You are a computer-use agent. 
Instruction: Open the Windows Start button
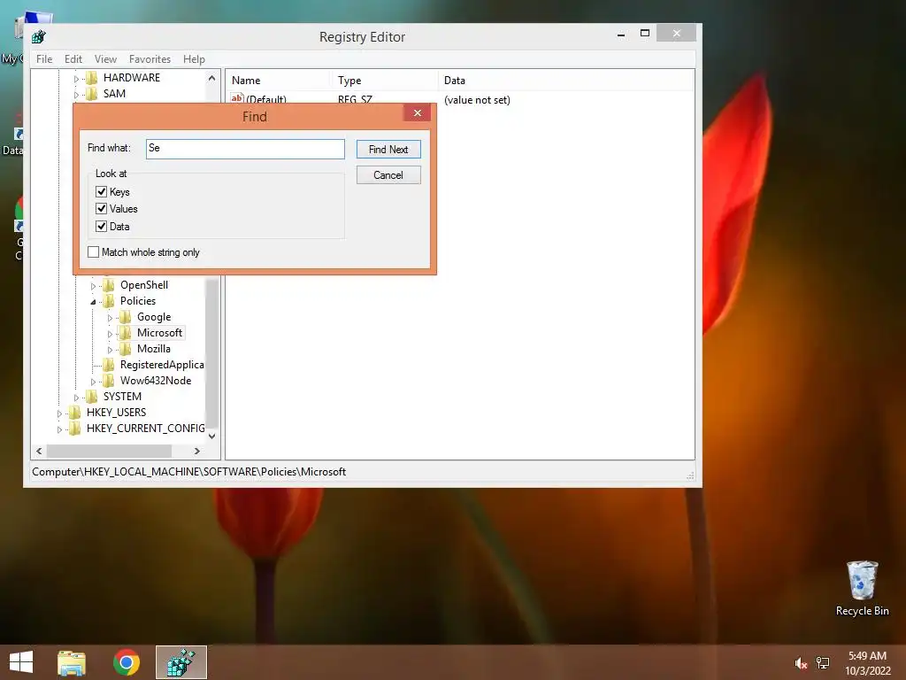click(21, 662)
